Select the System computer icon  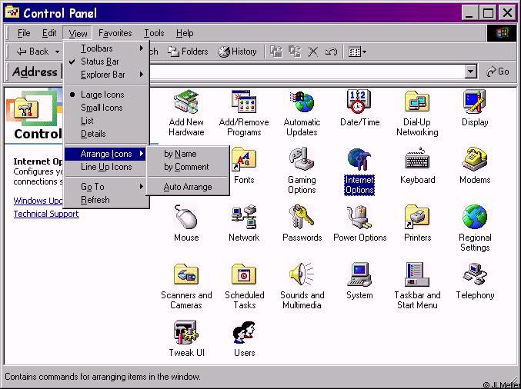pos(359,274)
